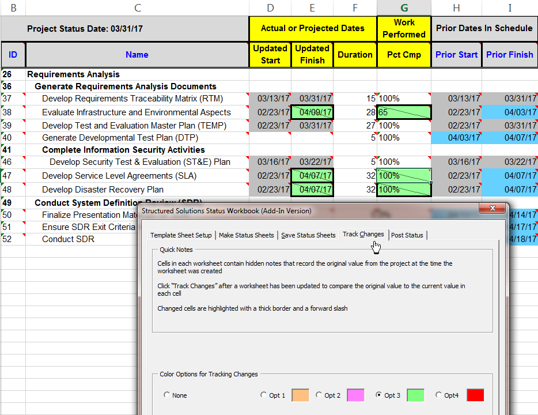Open the Track Changes tab
The height and width of the screenshot is (415, 538).
pos(363,234)
